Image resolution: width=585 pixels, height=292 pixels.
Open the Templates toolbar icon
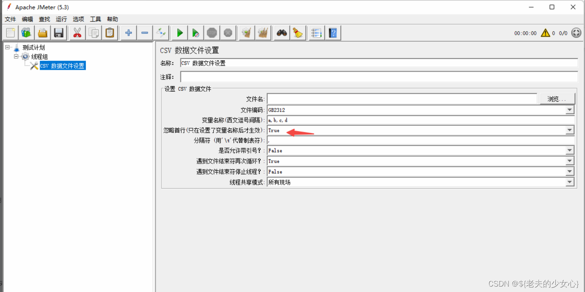point(26,33)
